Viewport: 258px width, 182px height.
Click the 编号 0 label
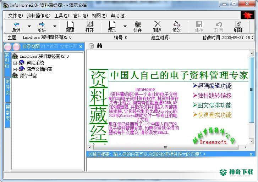121,38
